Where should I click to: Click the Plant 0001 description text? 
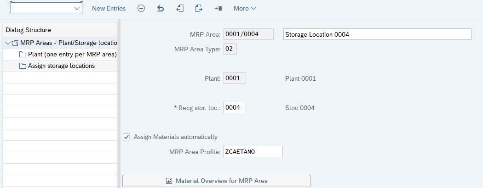301,79
